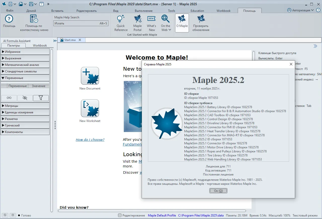Toggle the Редактирование checkbox in status bar
This screenshot has width=322, height=219.
[120, 215]
